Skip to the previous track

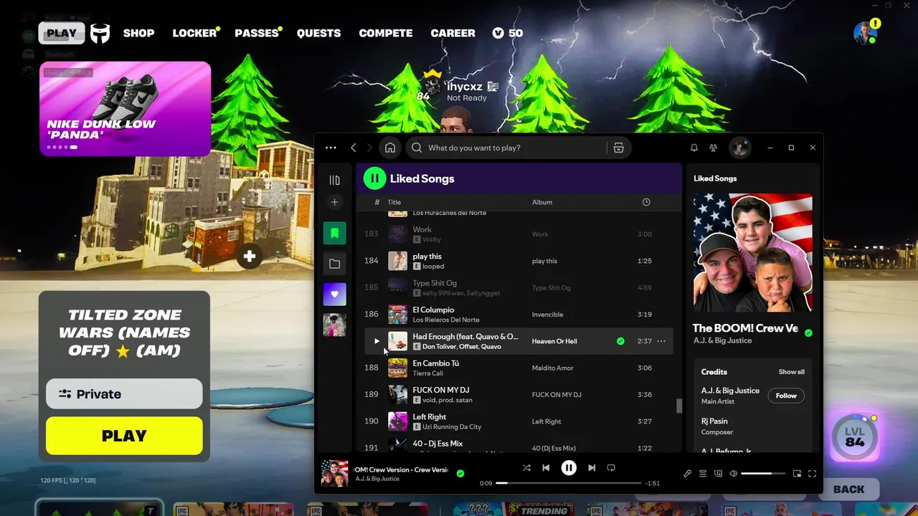(546, 468)
